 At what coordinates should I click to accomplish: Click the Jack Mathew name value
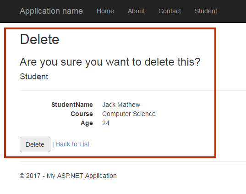pos(121,105)
